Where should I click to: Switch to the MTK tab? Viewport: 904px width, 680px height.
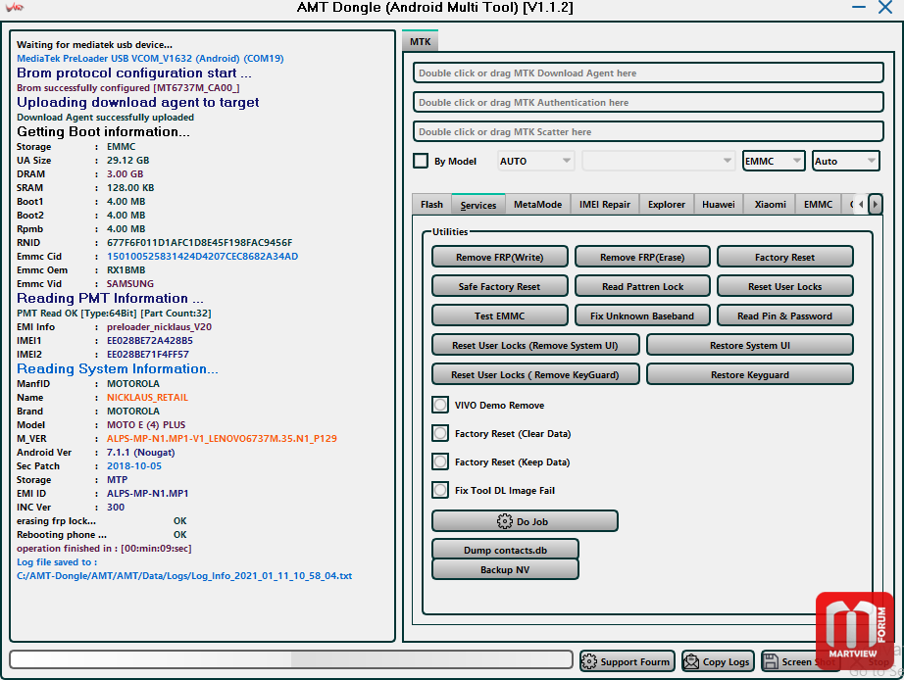click(x=421, y=41)
